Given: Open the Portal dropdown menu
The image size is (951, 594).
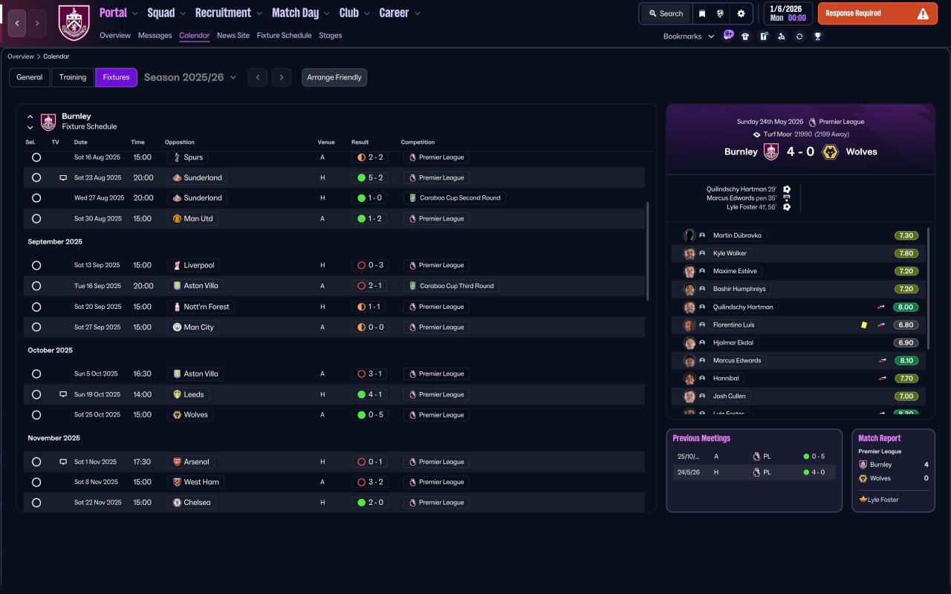Looking at the screenshot, I should click(119, 13).
